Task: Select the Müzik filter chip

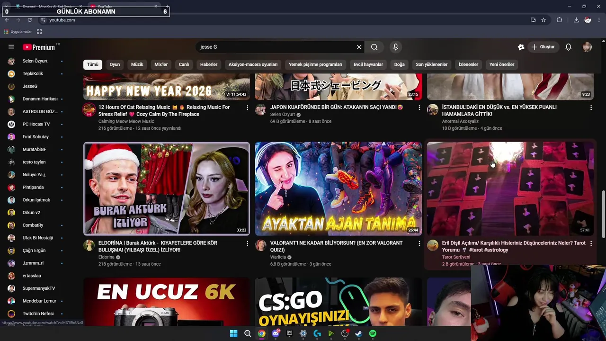Action: coord(137,64)
